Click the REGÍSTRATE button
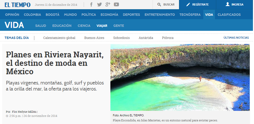The image size is (254, 124). tap(197, 5)
